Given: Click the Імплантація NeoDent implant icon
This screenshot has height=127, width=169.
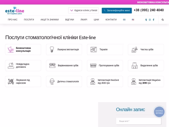Looking at the screenshot, I should (93, 81).
